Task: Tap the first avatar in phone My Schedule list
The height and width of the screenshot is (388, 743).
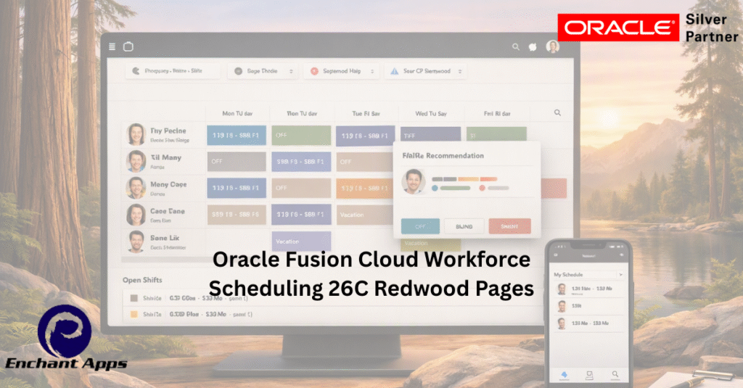Action: pos(562,289)
